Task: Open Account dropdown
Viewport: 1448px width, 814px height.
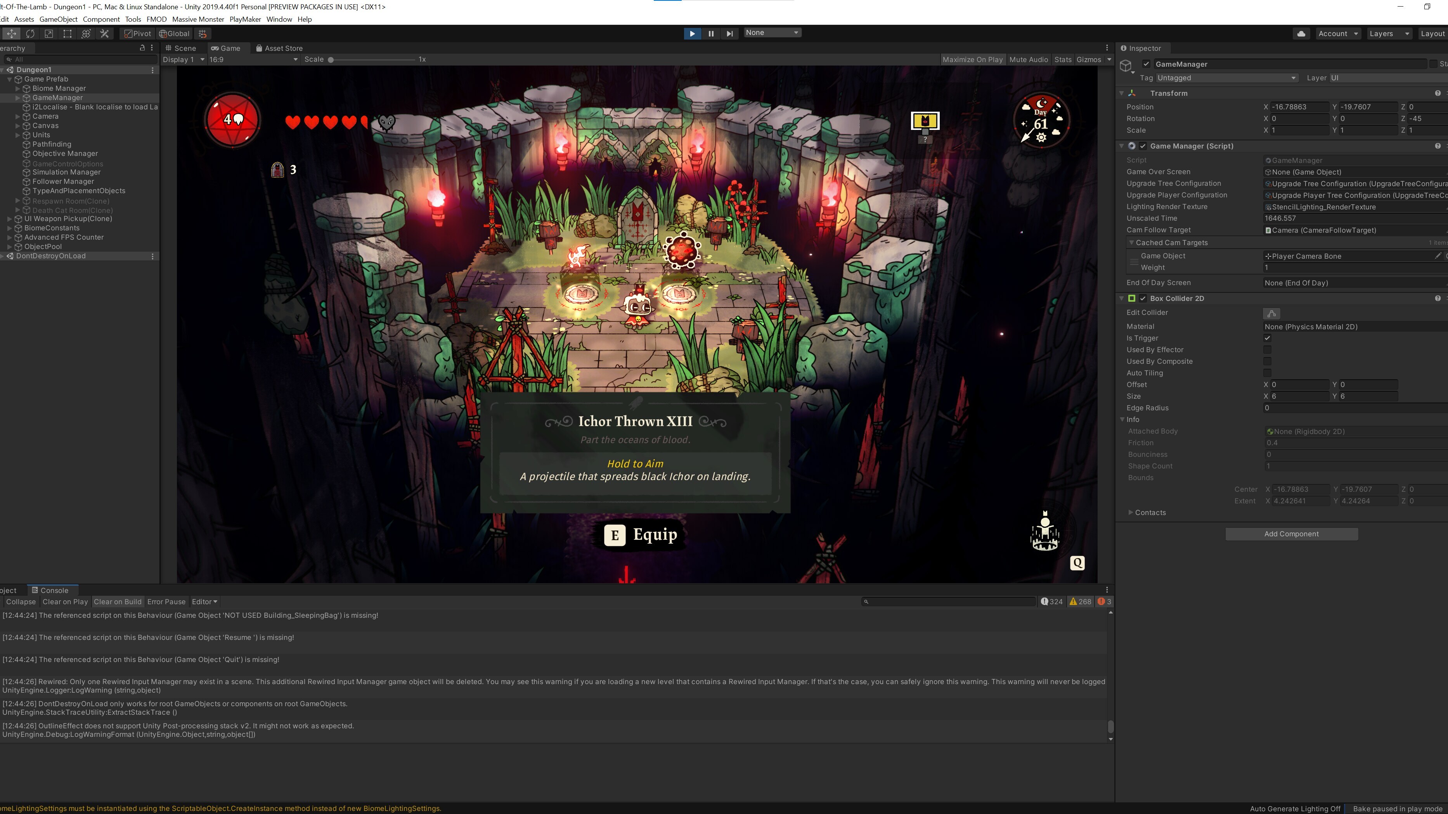Action: tap(1338, 34)
